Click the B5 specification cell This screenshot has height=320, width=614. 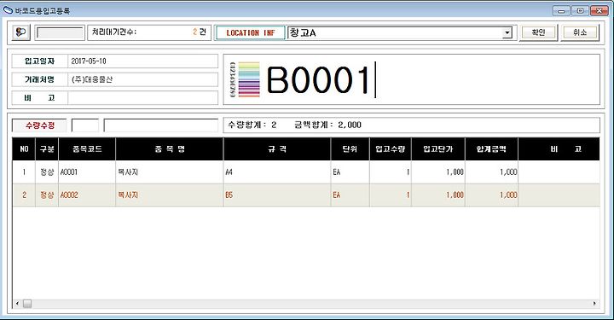point(277,195)
